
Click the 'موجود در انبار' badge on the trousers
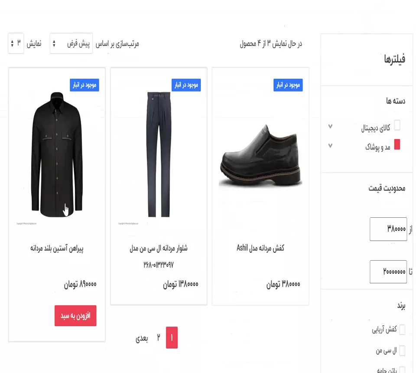point(186,85)
